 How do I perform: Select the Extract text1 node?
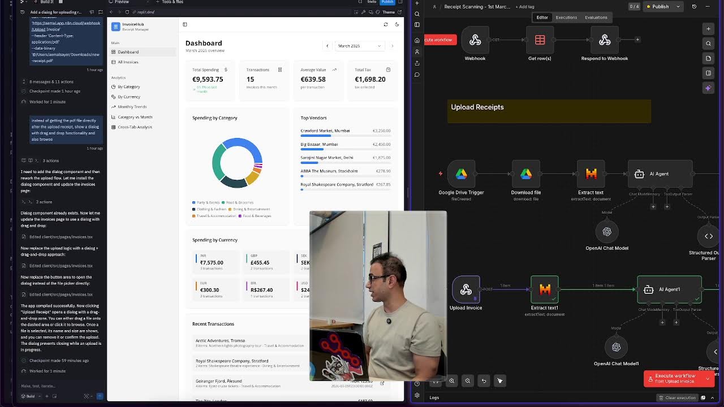tap(545, 289)
